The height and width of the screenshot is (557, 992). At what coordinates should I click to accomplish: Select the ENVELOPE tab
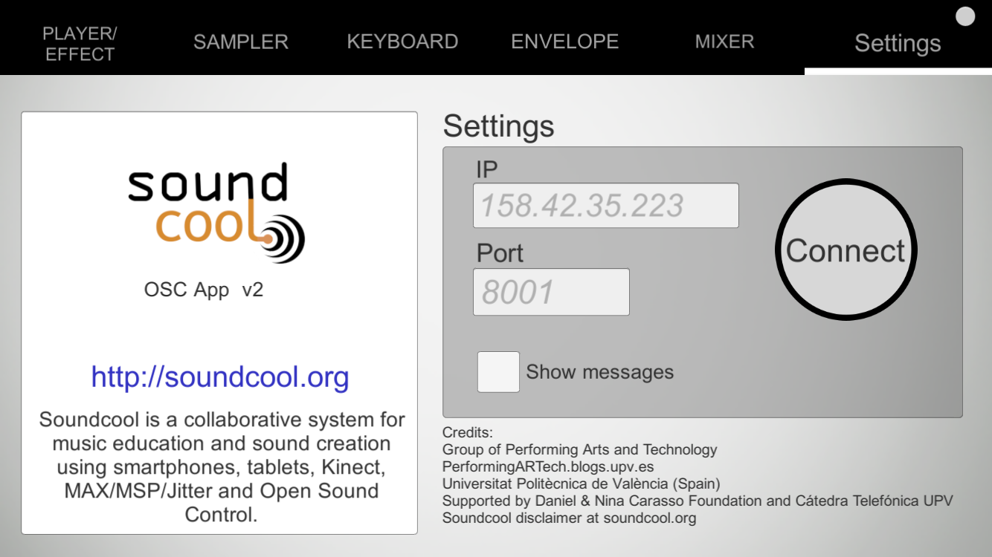(x=565, y=42)
